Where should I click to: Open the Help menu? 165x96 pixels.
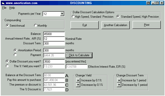pyautogui.click(x=12, y=8)
